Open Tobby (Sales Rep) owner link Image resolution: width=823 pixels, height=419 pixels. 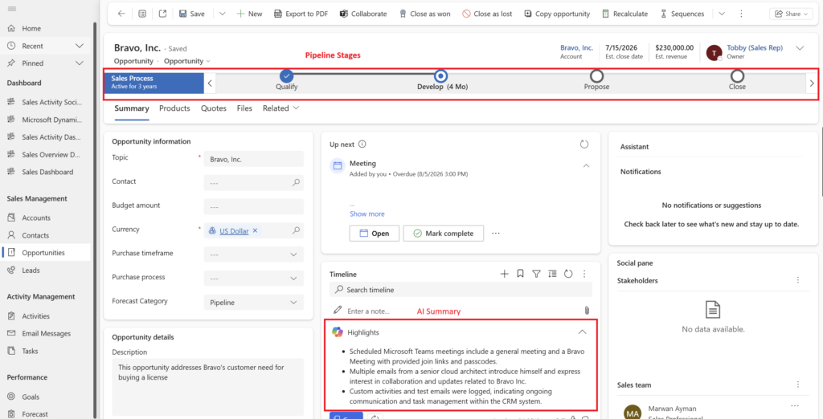pos(754,47)
